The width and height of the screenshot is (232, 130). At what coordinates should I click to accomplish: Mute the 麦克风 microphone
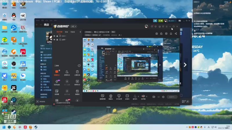click(135, 97)
